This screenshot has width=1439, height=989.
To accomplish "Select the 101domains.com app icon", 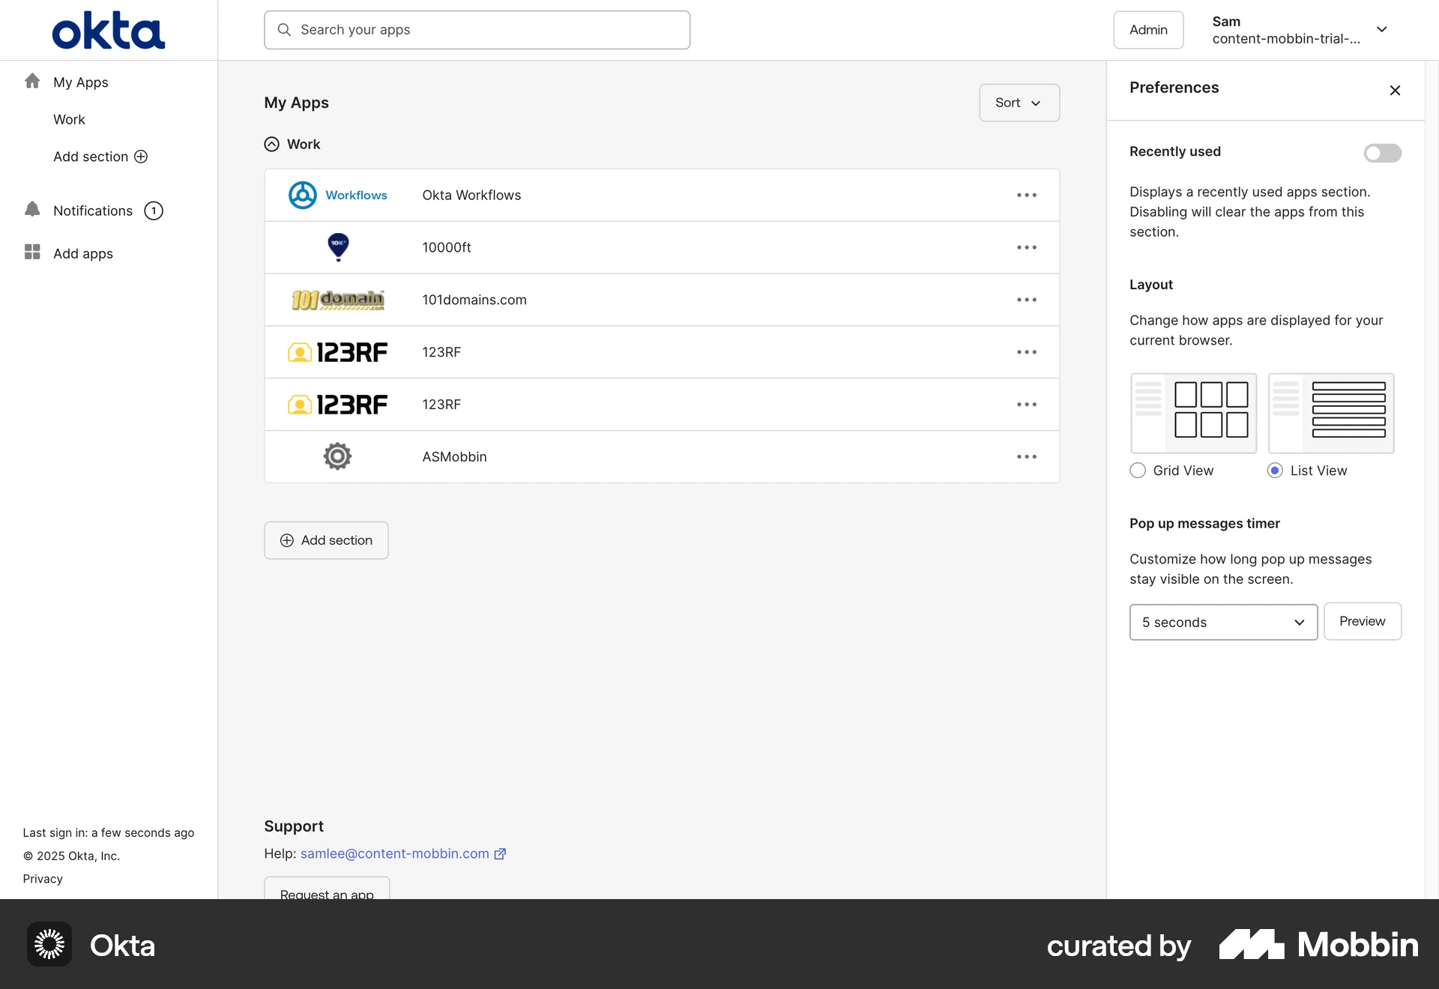I will click(x=337, y=300).
